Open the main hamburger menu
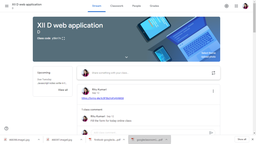 pyautogui.click(x=7, y=6)
